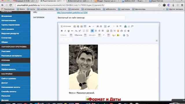Open the Chrome menu button

click(182, 5)
